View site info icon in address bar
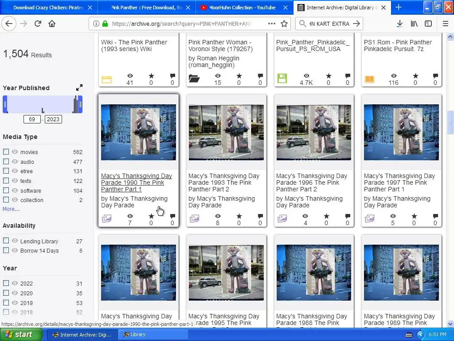 (x=96, y=24)
